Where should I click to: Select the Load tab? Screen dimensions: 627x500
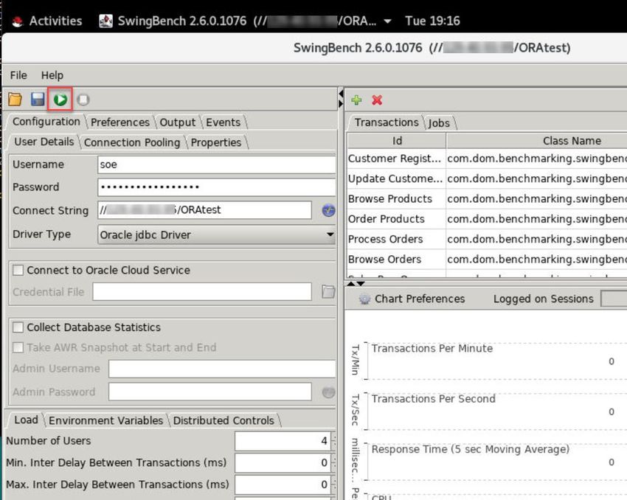tap(26, 420)
